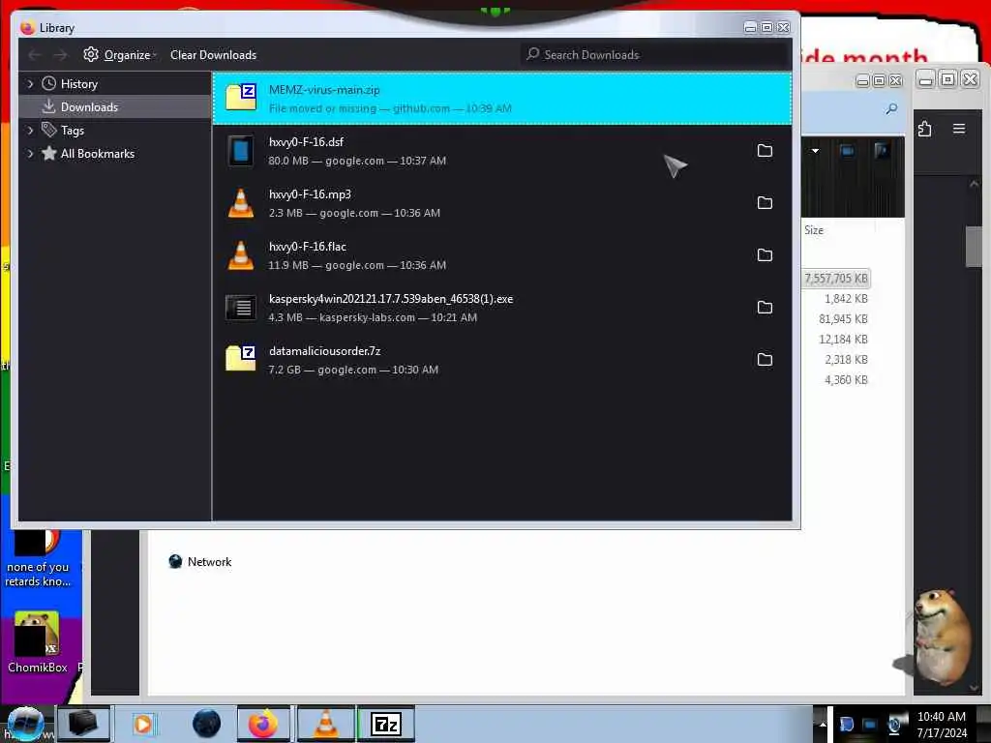
Task: Open the 'none of you' desktop icon
Action: tap(38, 560)
